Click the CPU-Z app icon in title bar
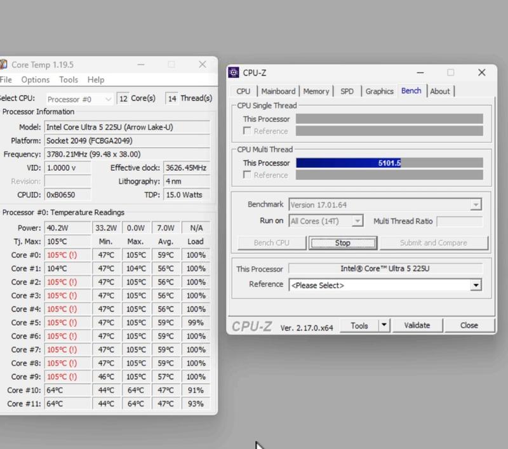Image resolution: width=508 pixels, height=449 pixels. point(234,73)
